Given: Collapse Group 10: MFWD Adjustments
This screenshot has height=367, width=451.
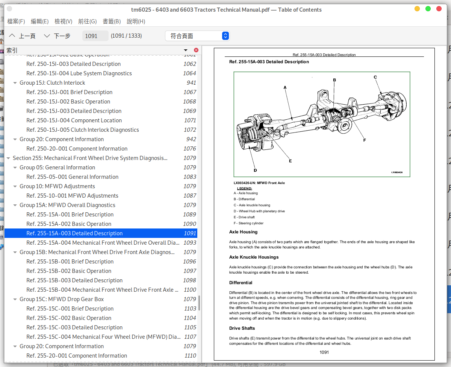Looking at the screenshot, I should pos(15,186).
